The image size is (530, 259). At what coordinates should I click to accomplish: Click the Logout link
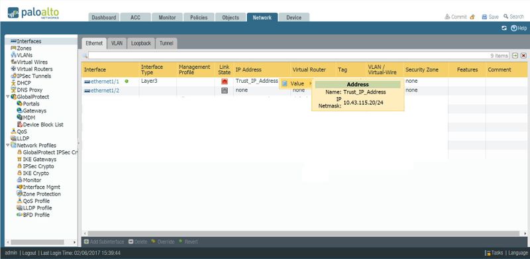[x=29, y=253]
